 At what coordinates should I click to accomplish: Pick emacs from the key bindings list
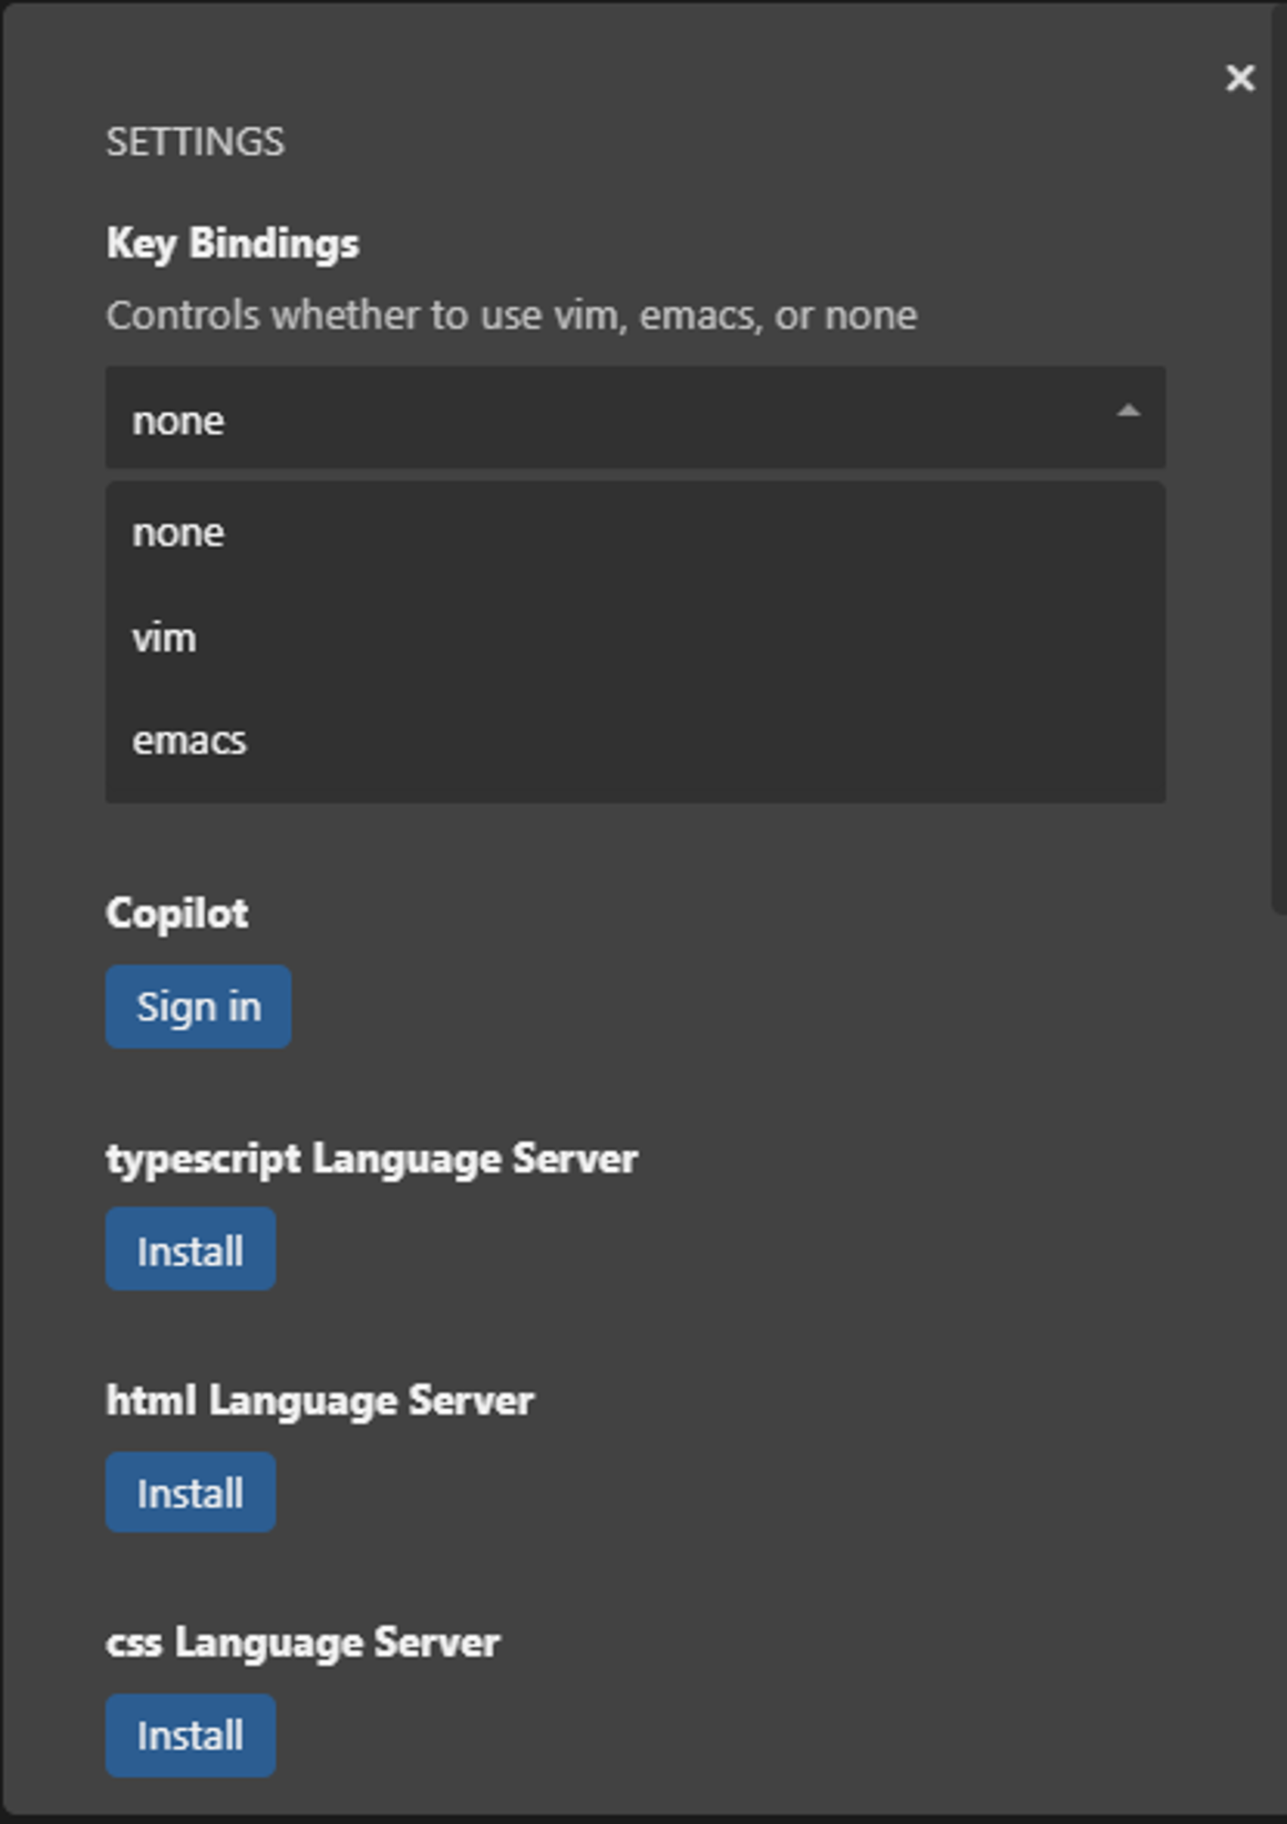(635, 741)
